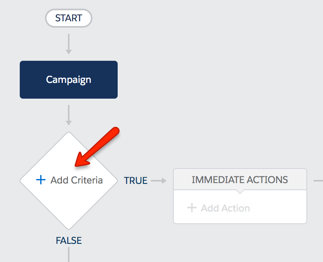Click the connector line right of IMMEDIATE ACTIONS
Viewport: 323px width, 262px height.
(318, 181)
